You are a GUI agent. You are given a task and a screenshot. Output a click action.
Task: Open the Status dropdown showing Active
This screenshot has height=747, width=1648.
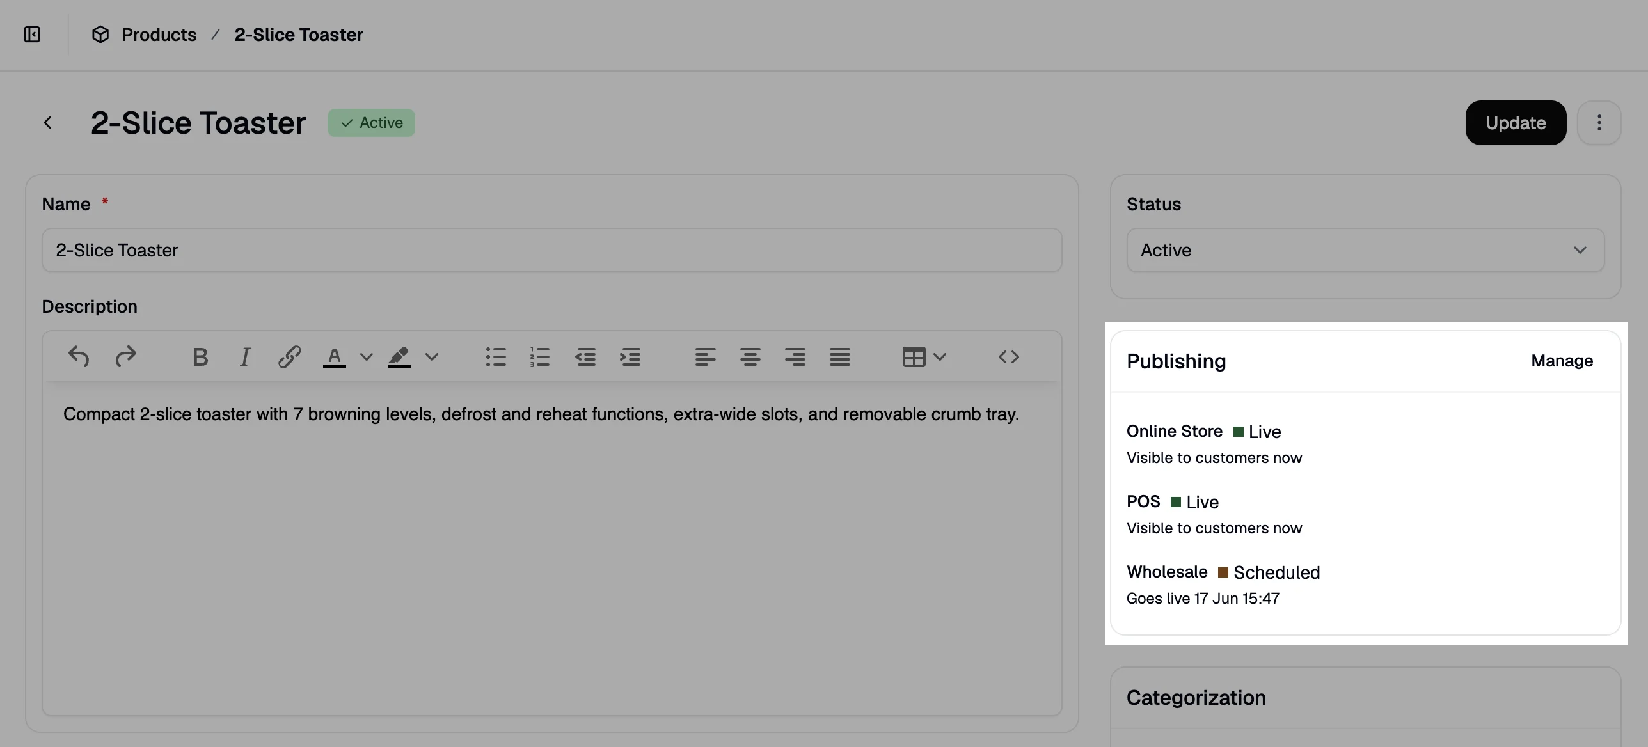1365,250
